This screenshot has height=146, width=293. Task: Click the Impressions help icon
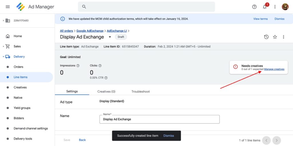[78, 66]
